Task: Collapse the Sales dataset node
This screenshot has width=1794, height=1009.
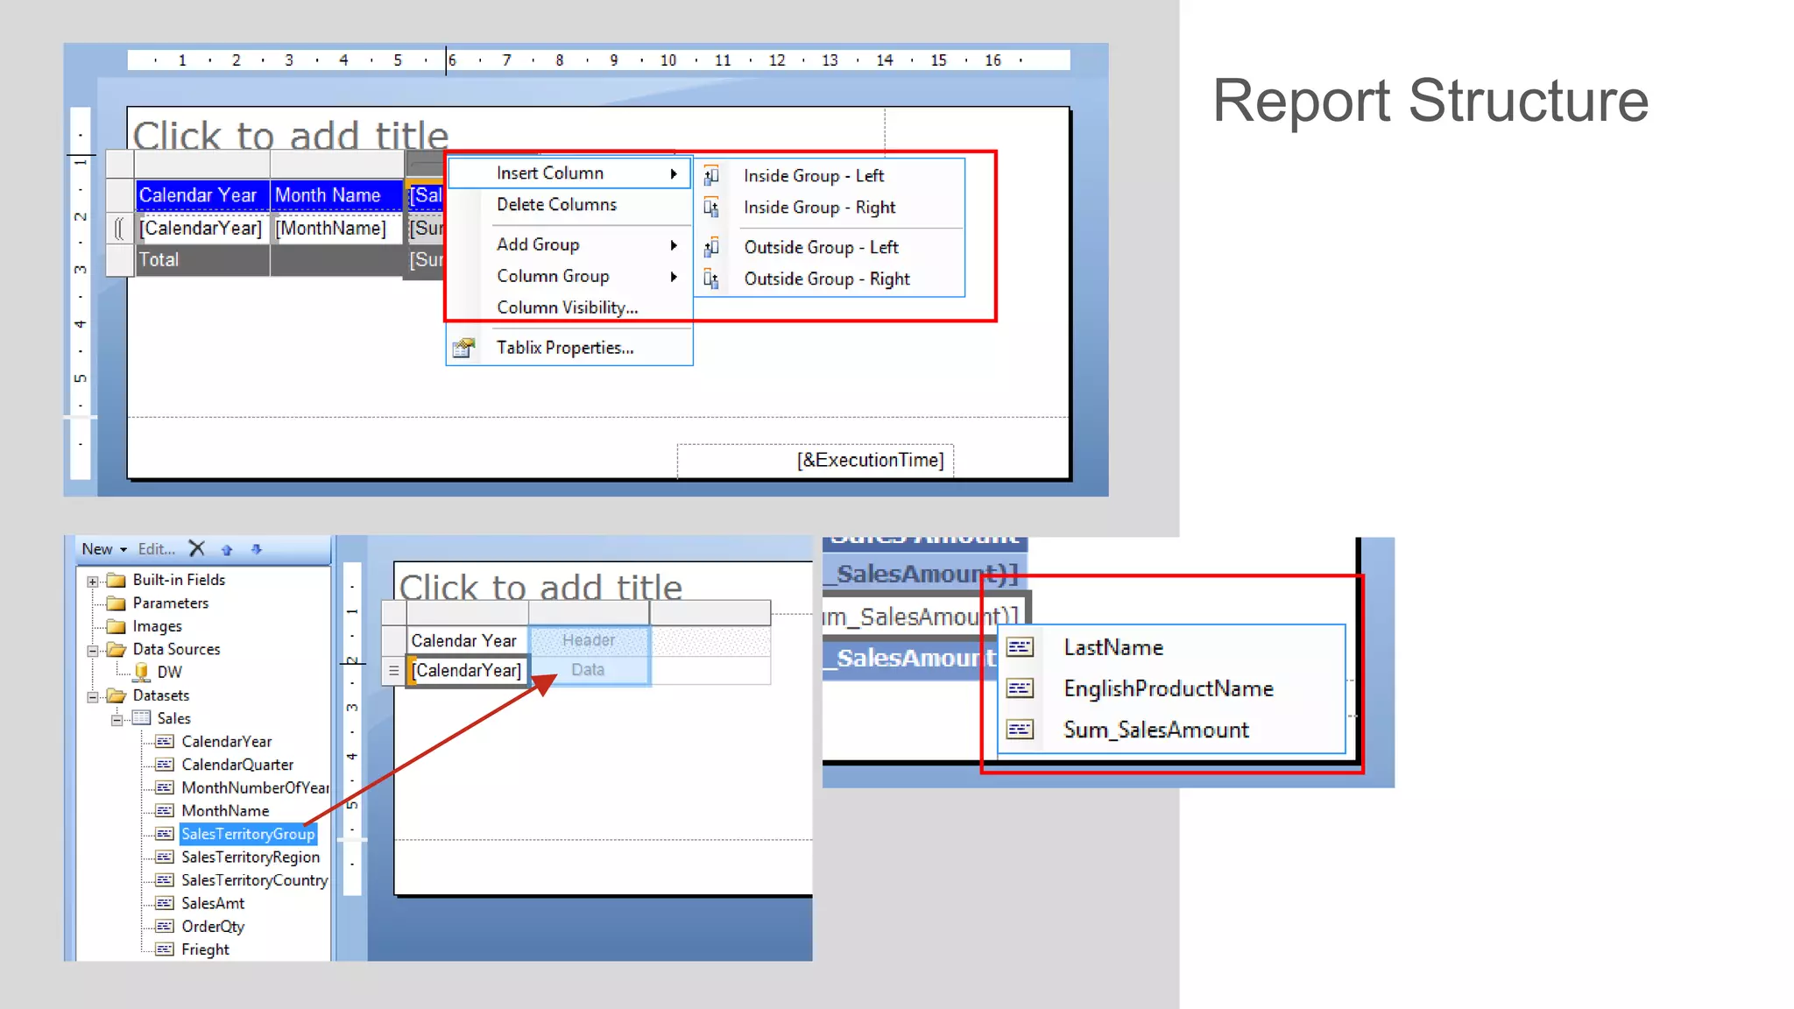Action: tap(117, 719)
